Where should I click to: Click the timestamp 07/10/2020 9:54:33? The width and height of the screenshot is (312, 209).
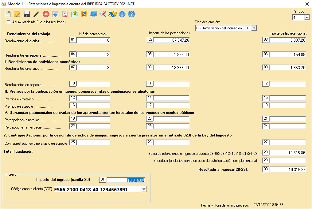click(x=268, y=205)
